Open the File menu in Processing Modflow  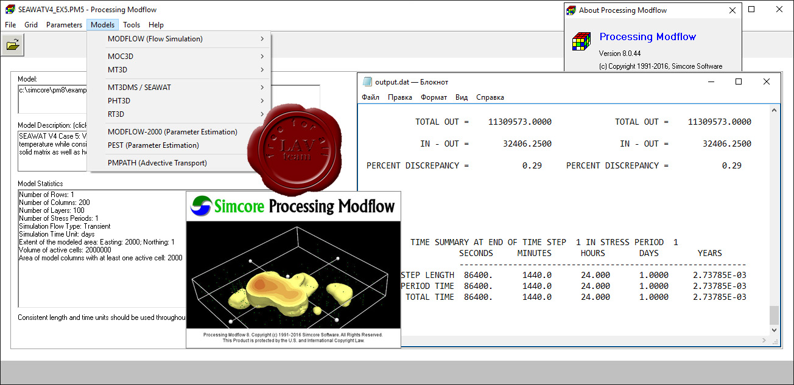point(10,25)
